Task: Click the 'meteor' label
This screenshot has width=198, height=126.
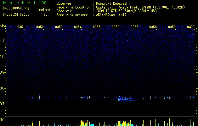Action: click(45, 10)
